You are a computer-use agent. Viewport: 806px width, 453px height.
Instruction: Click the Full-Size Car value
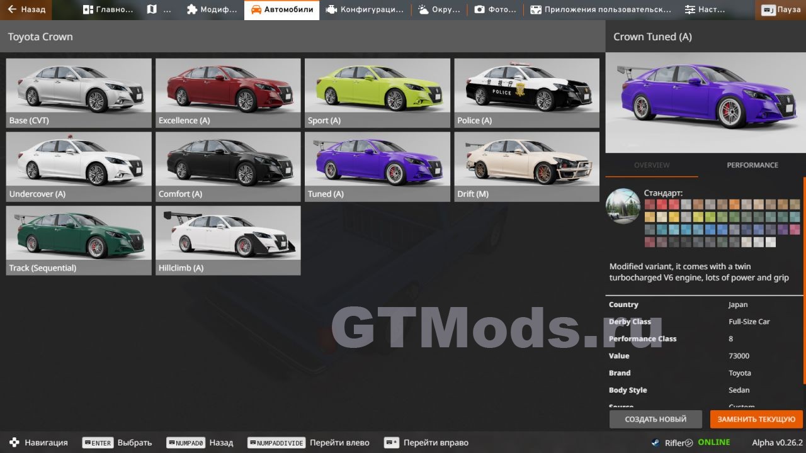pos(749,322)
